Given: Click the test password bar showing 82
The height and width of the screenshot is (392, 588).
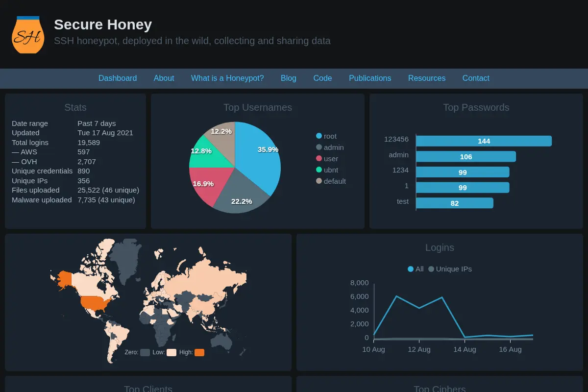Looking at the screenshot, I should point(455,203).
